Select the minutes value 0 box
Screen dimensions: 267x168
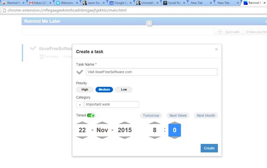(x=175, y=130)
